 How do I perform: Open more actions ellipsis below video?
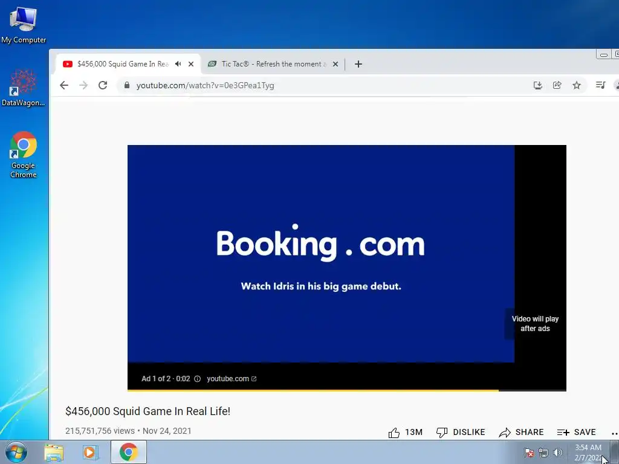pyautogui.click(x=614, y=433)
